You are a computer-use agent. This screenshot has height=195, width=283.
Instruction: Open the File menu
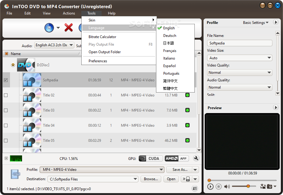click(x=9, y=13)
